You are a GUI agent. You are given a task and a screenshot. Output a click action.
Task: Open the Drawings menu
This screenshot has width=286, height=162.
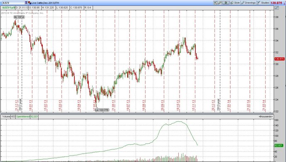[x=249, y=3]
